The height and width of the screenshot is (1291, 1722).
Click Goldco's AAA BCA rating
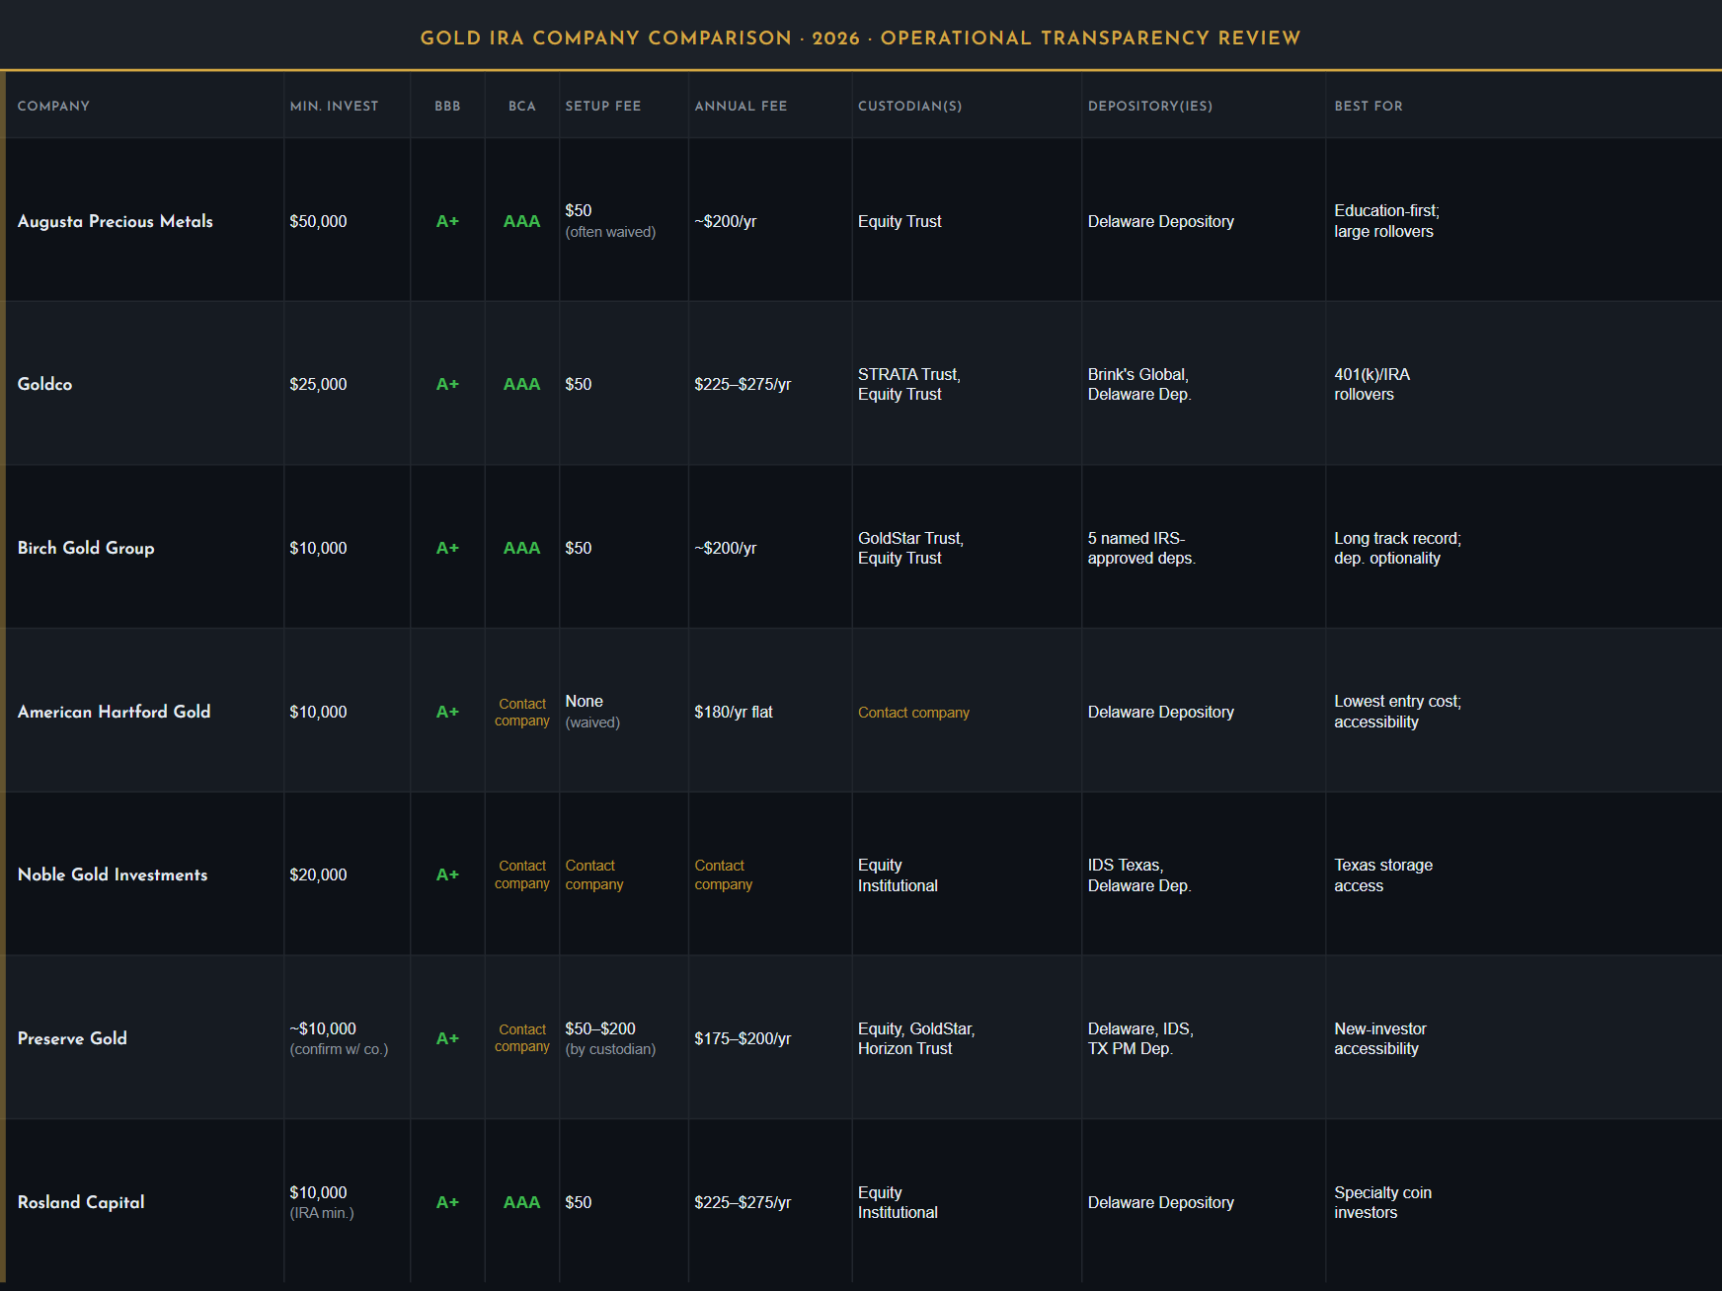[521, 384]
